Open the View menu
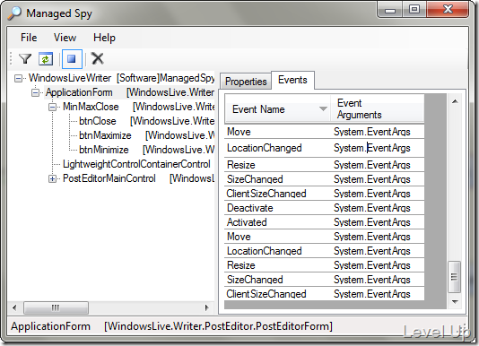479x346 pixels. click(x=65, y=38)
